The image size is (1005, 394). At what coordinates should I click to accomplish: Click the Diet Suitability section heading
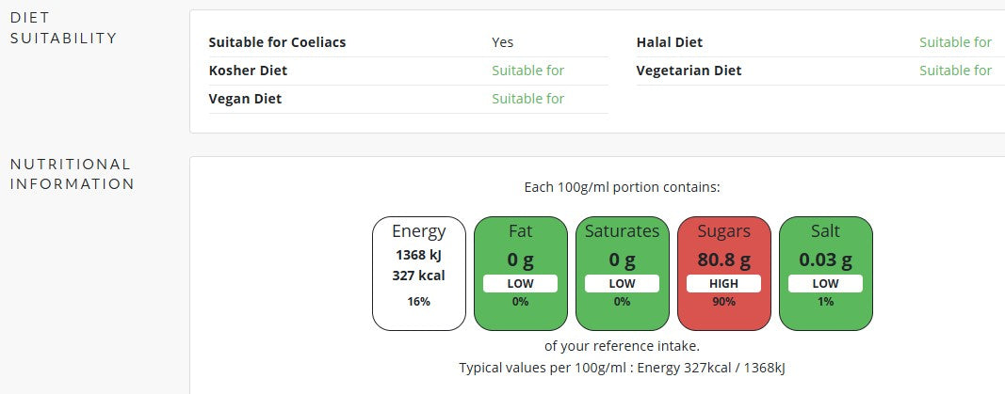point(63,27)
